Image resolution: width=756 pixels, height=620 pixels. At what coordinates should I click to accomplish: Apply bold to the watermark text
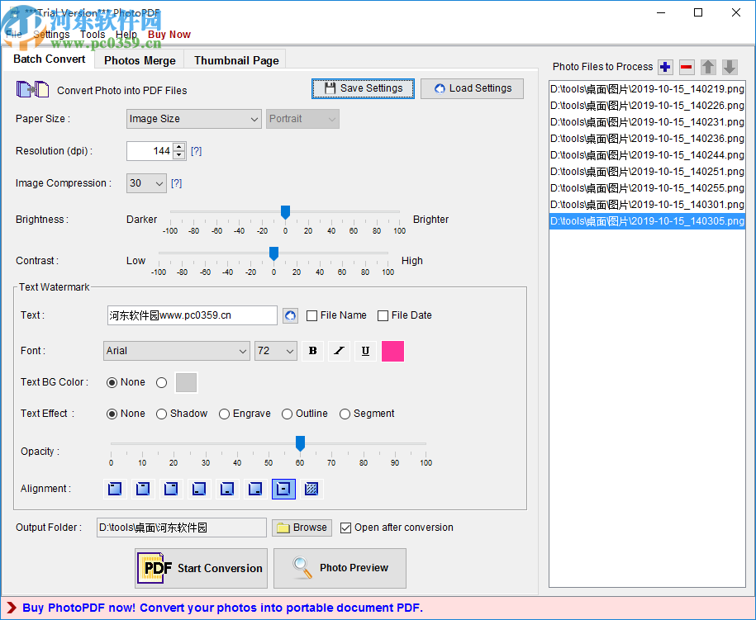click(x=312, y=351)
